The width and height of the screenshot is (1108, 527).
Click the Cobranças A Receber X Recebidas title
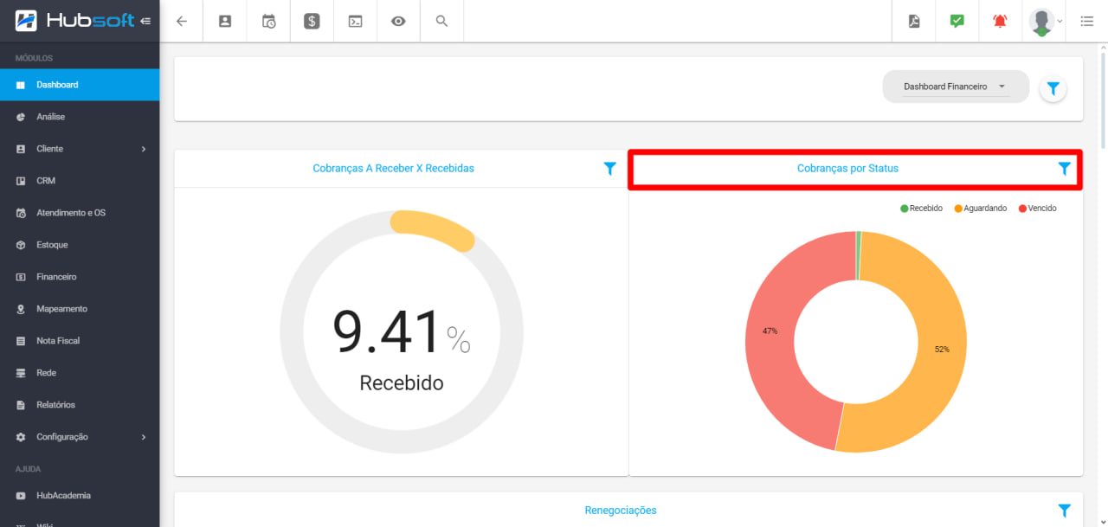point(394,169)
